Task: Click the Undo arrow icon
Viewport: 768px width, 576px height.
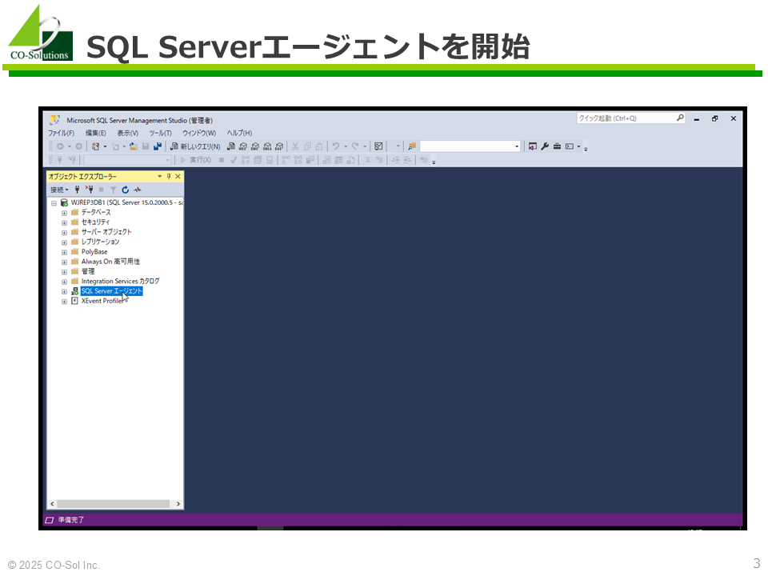Action: [336, 146]
